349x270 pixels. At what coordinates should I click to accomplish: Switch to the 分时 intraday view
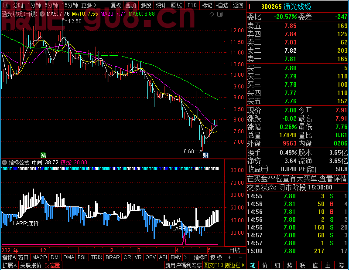18,5
